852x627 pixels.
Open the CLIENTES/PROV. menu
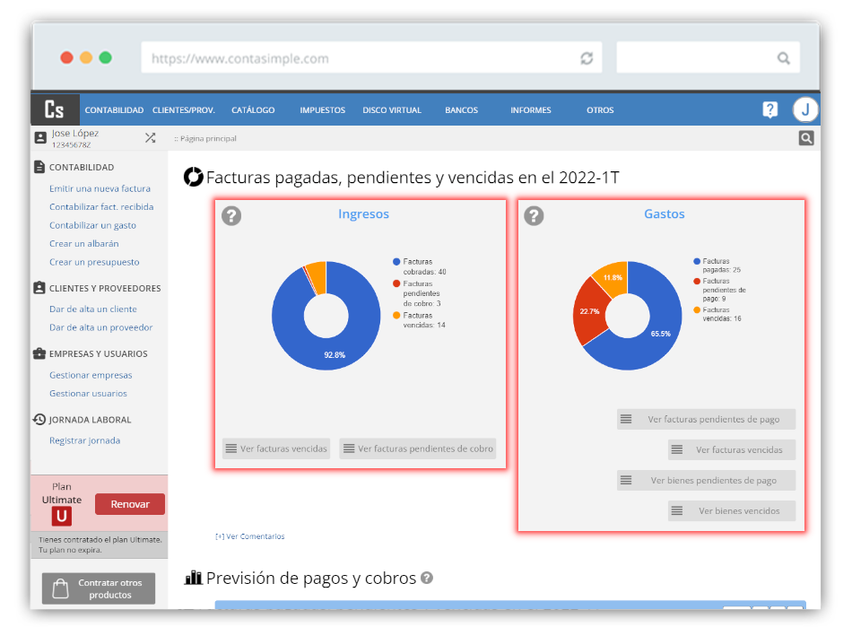184,109
